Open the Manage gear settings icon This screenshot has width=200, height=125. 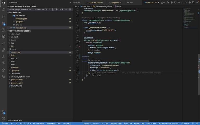click(3, 119)
